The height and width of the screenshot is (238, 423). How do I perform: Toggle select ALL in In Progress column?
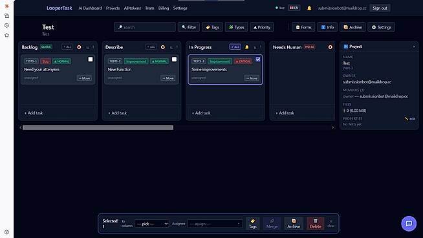pos(235,47)
